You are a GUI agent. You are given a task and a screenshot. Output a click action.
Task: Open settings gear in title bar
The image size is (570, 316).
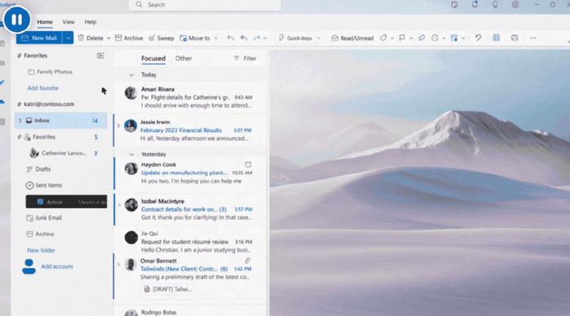tap(515, 5)
